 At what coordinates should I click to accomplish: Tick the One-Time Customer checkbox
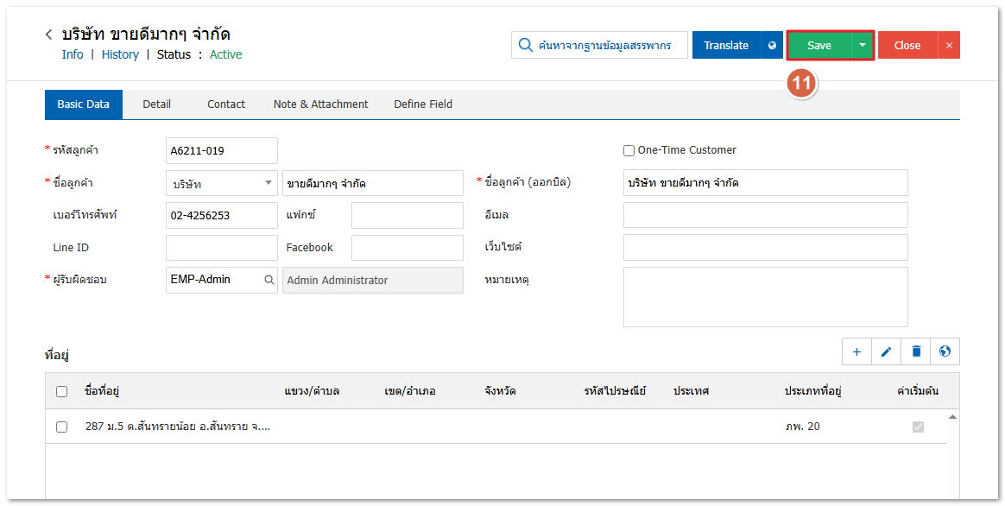click(629, 150)
